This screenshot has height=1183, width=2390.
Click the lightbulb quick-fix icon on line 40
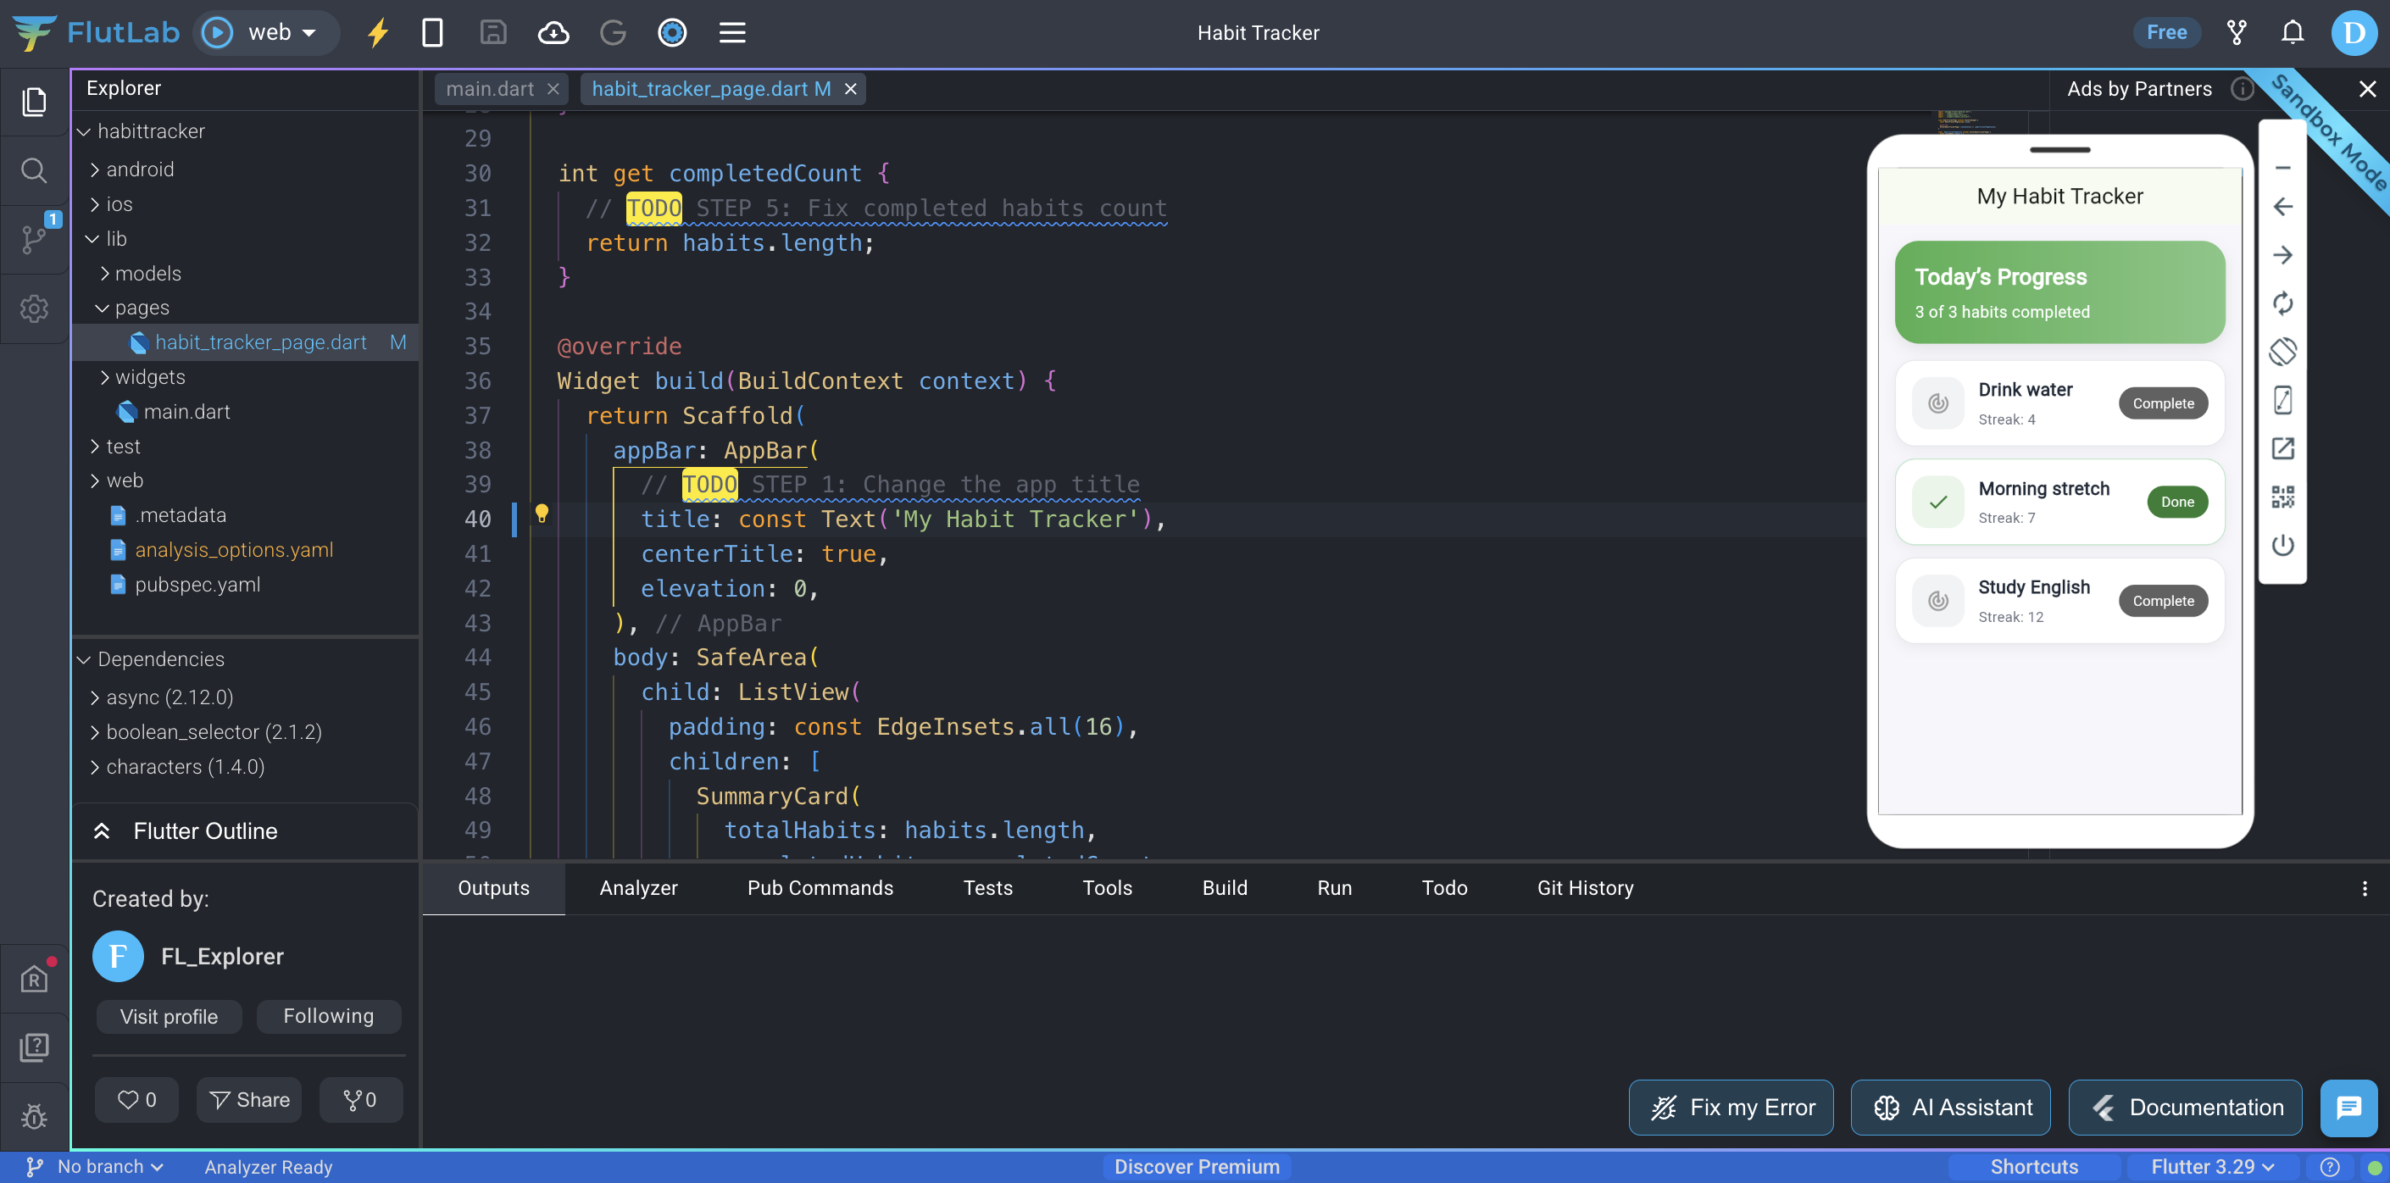(542, 512)
